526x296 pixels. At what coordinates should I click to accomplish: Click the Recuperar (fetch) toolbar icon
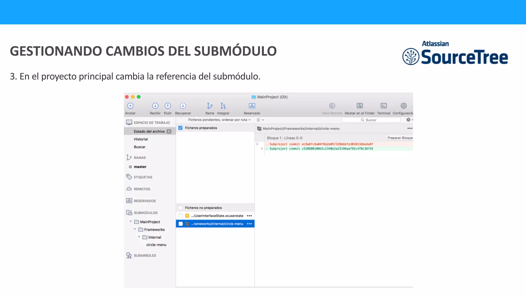tap(183, 106)
